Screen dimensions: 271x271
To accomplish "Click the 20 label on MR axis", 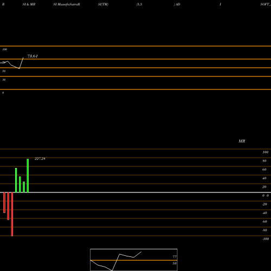I will (x=264, y=187).
